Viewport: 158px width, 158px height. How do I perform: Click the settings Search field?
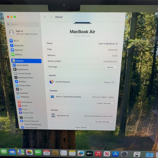[23, 24]
